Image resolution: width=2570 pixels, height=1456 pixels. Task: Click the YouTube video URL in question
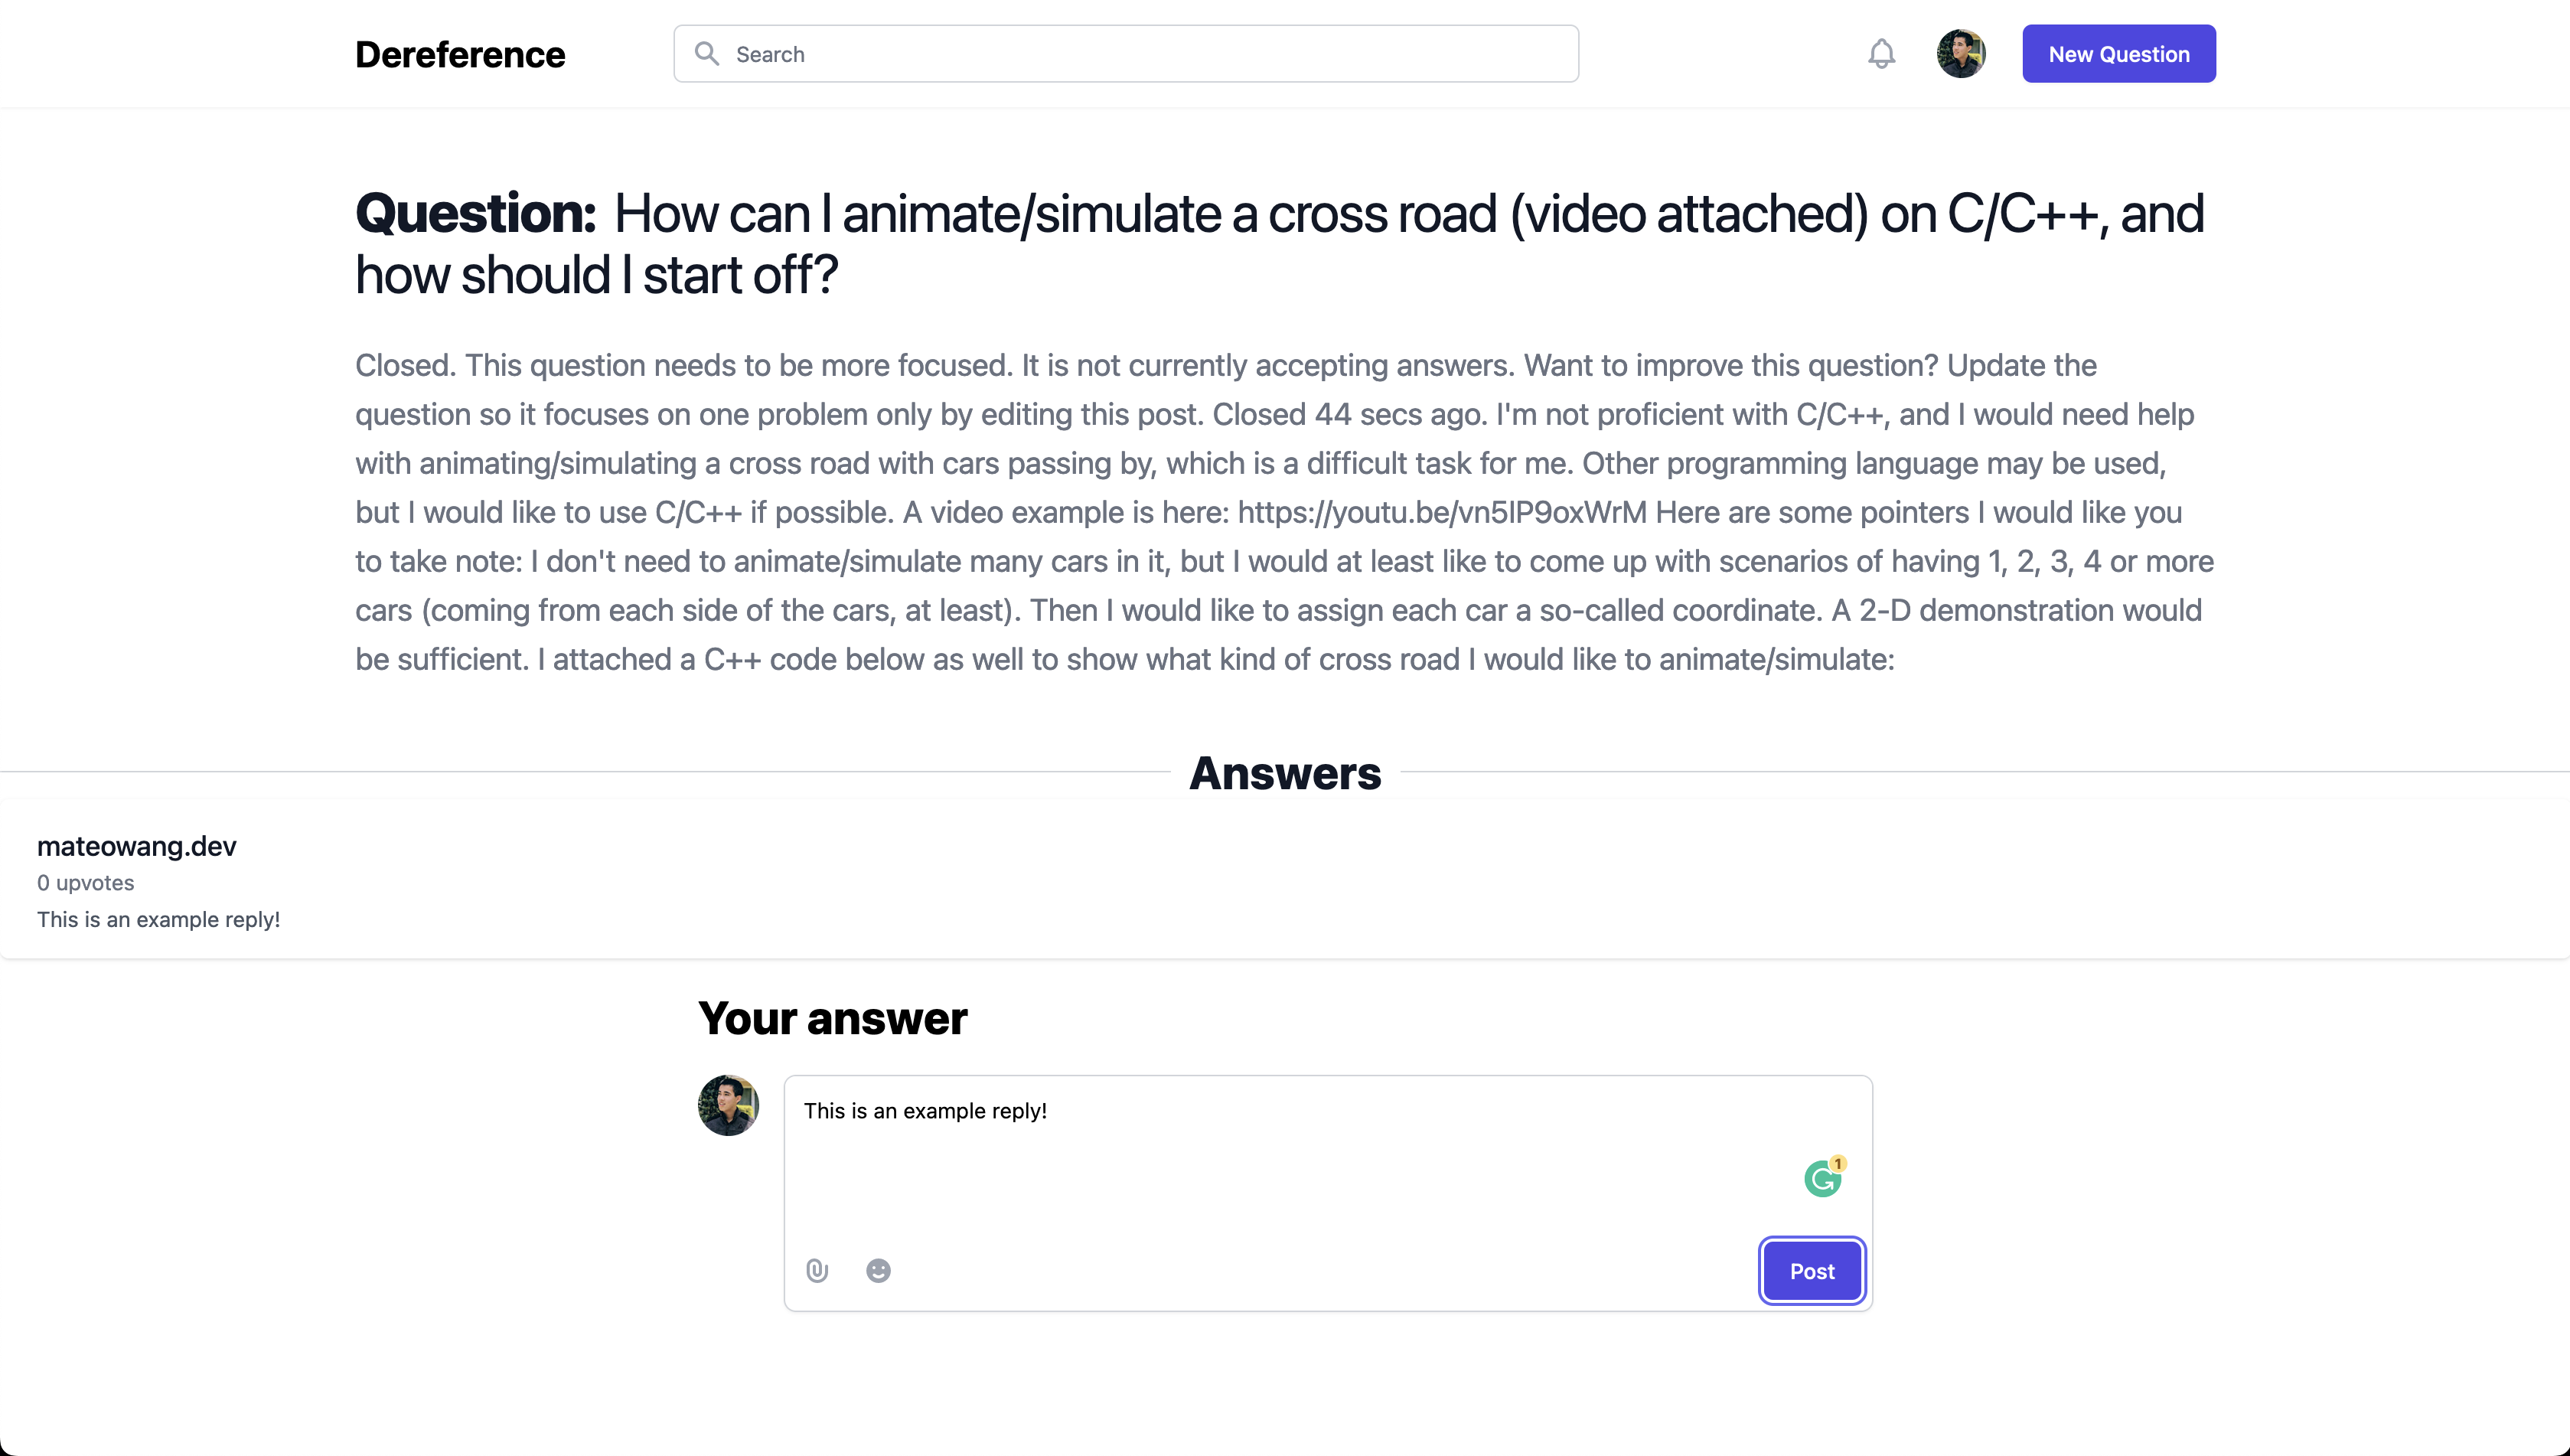1441,513
